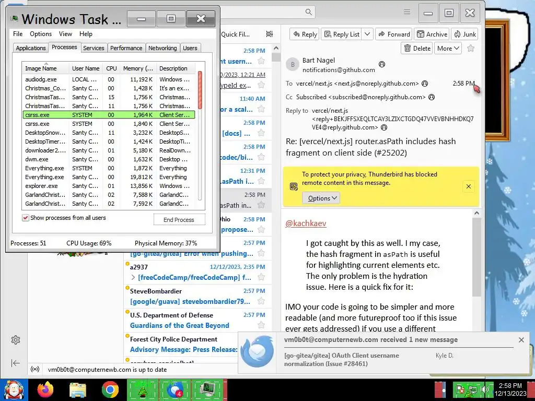Click the remote content blocked icon
Image resolution: width=535 pixels, height=401 pixels.
[x=294, y=186]
